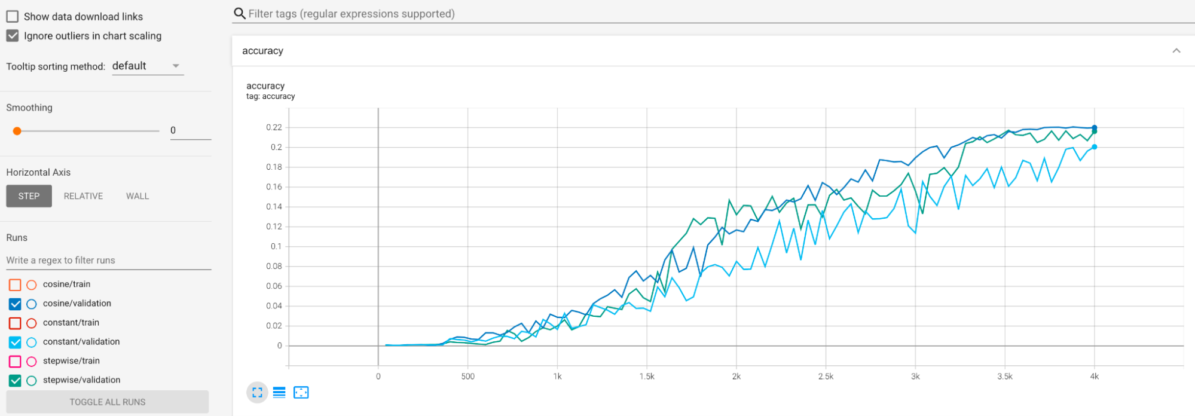Viewport: 1195px width, 416px height.
Task: Click the pink circle beside stepwise/train
Action: (x=31, y=361)
